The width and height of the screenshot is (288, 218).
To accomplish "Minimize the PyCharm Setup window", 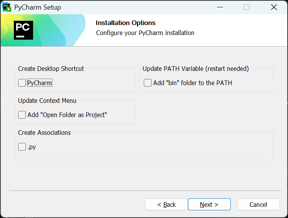I will pyautogui.click(x=220, y=7).
